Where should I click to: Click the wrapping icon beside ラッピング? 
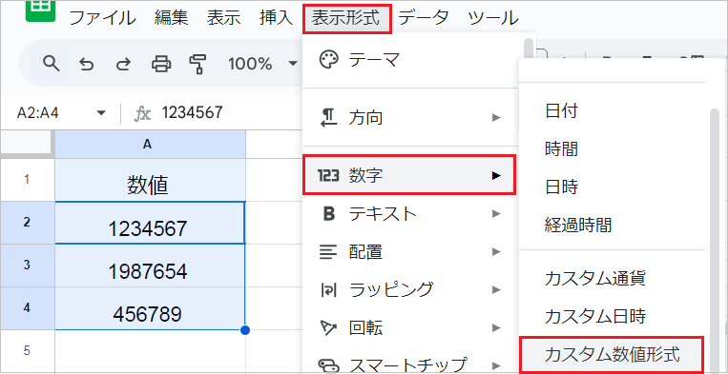coord(328,290)
